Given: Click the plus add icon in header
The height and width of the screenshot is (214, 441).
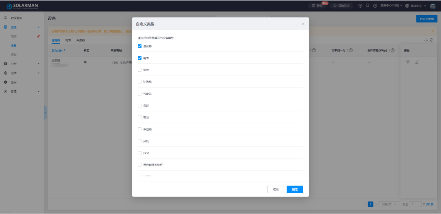Looking at the screenshot, I should (x=360, y=6).
